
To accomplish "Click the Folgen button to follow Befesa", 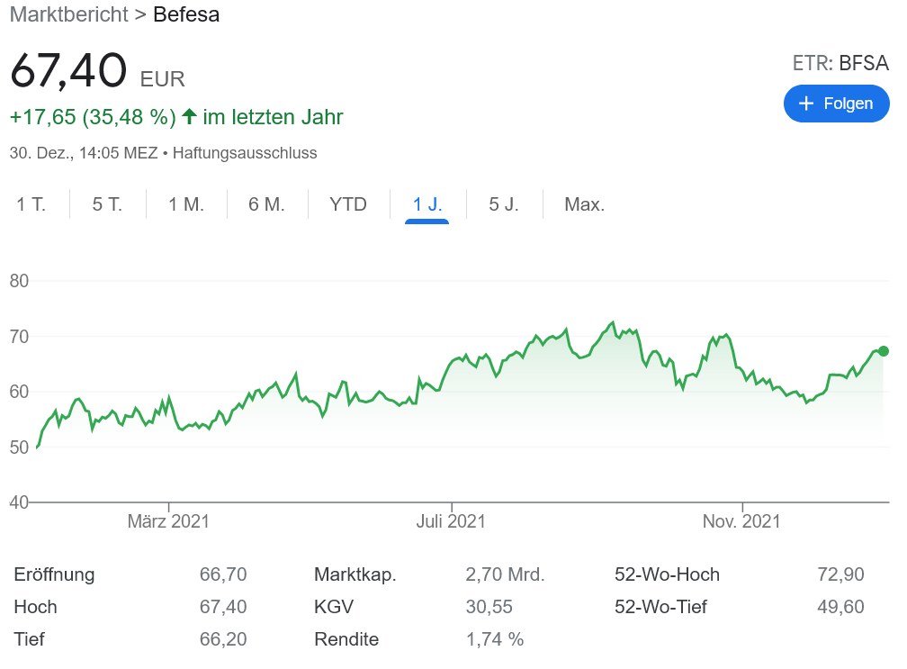I will coord(837,104).
